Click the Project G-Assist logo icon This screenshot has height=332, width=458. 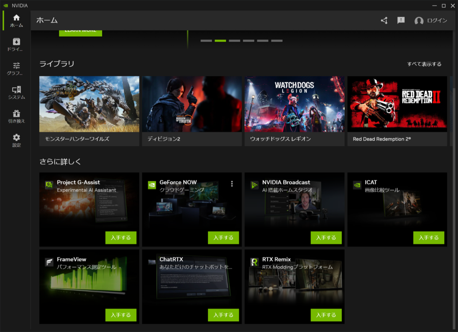pyautogui.click(x=49, y=185)
